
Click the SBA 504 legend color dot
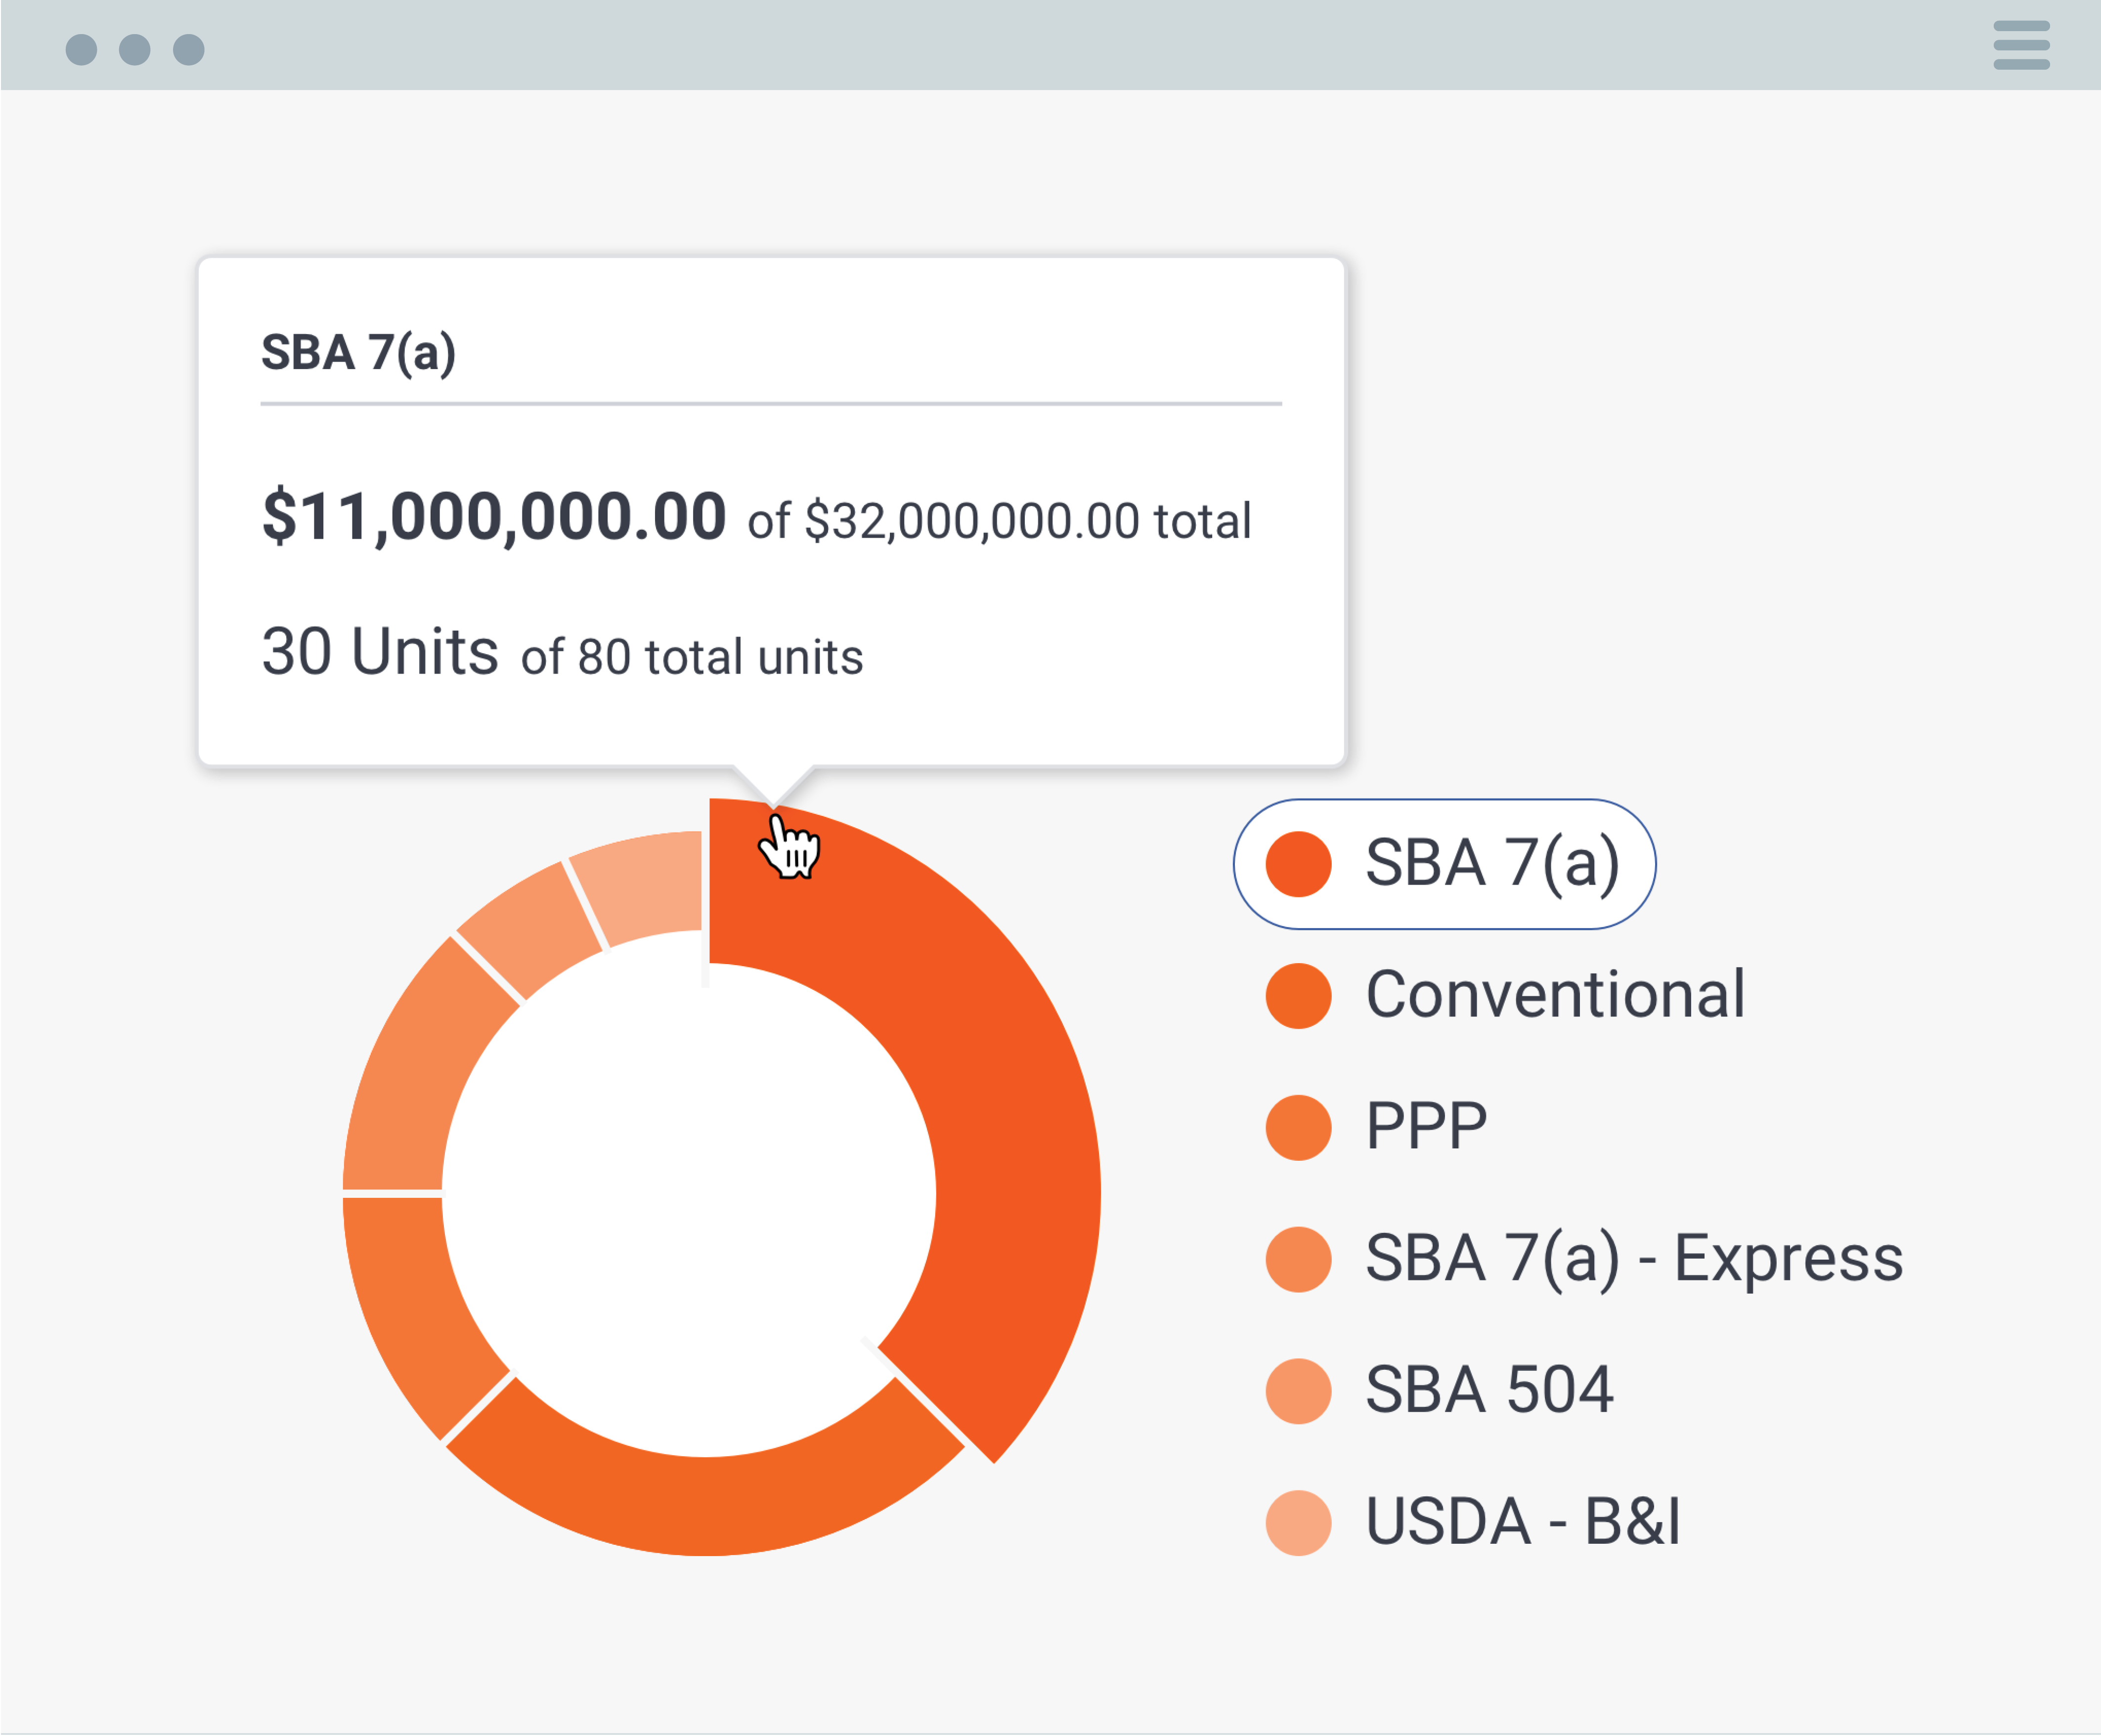coord(1299,1391)
